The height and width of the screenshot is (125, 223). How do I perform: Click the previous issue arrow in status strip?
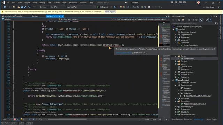(x=29, y=119)
